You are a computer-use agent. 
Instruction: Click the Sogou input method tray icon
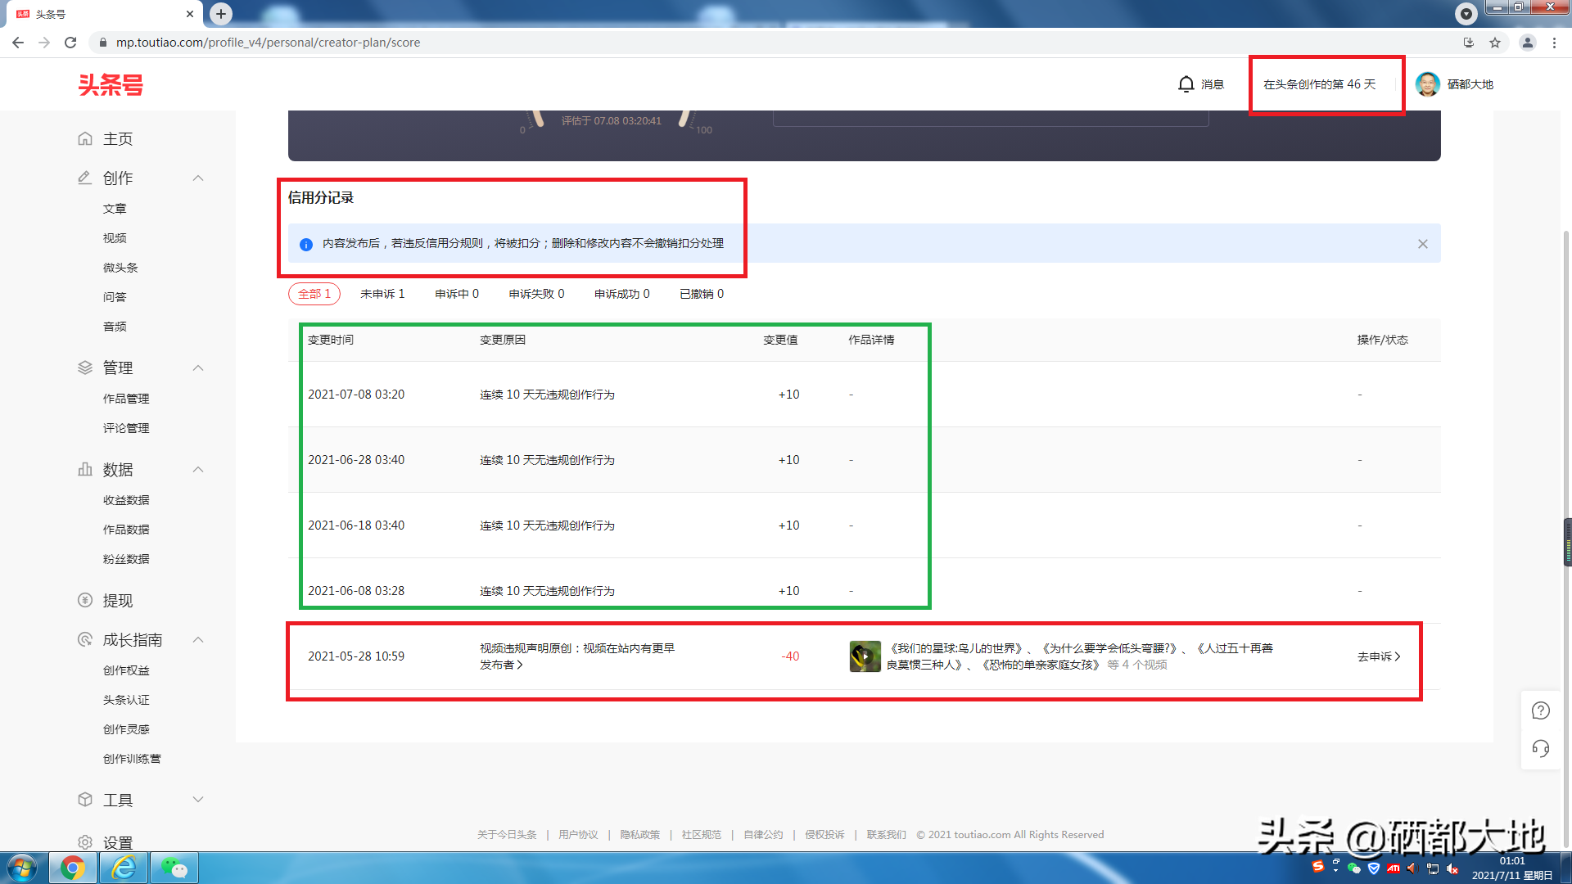click(1317, 868)
